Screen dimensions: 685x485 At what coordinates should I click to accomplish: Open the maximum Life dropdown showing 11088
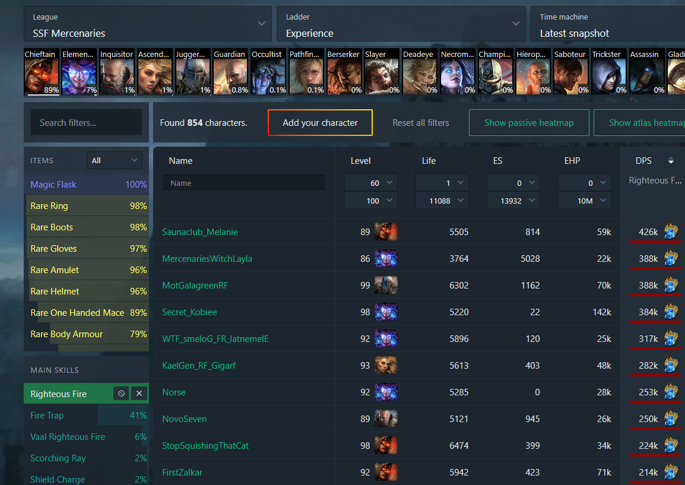coord(442,201)
